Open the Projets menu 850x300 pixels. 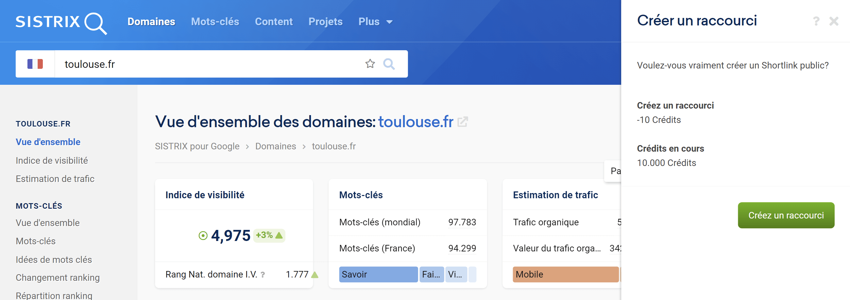325,22
